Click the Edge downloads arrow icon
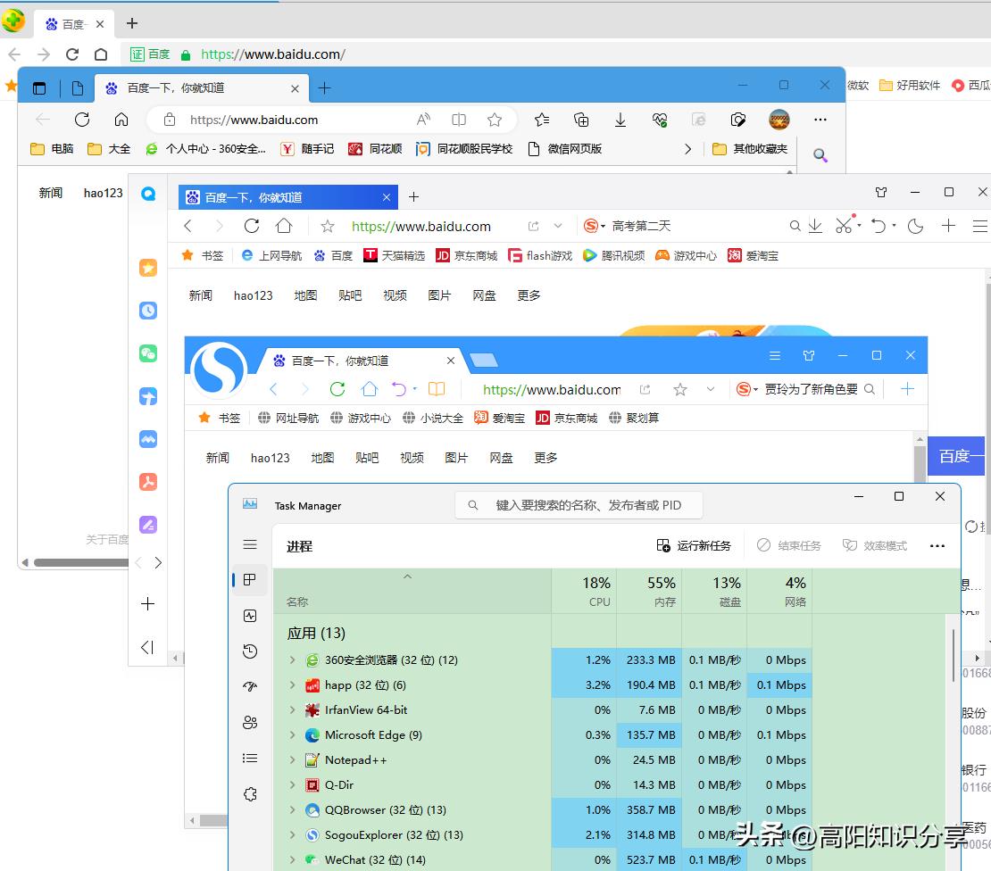991x871 pixels. pos(620,120)
